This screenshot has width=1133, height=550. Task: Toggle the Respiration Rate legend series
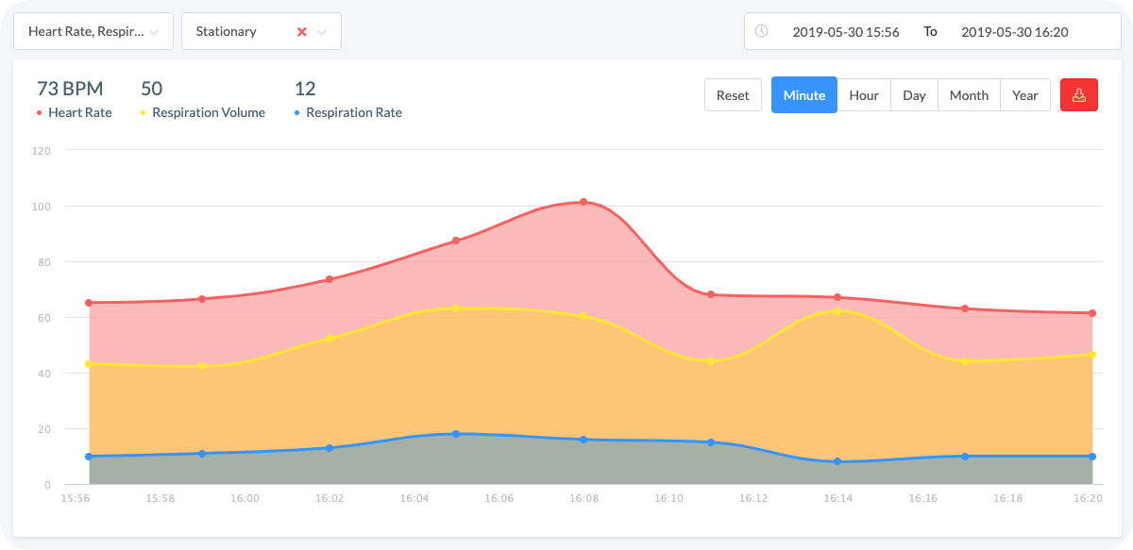pyautogui.click(x=353, y=113)
